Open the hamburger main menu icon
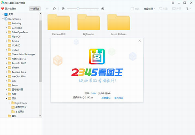 pos(173,3)
